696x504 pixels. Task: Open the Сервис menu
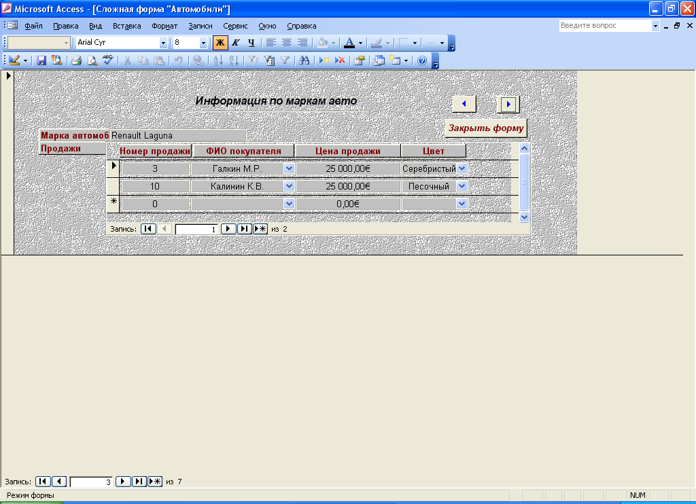[x=235, y=26]
